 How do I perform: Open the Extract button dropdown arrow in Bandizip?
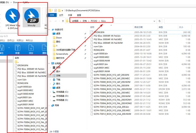(x=9, y=47)
